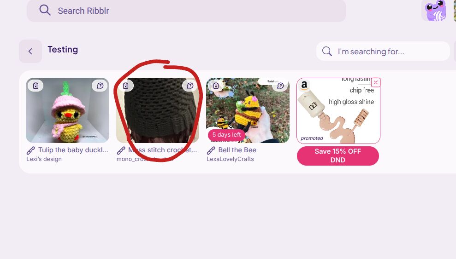Viewport: 456px width, 259px height.
Task: Open the chat bubble icon on Bell the Bee card
Action: pos(280,86)
